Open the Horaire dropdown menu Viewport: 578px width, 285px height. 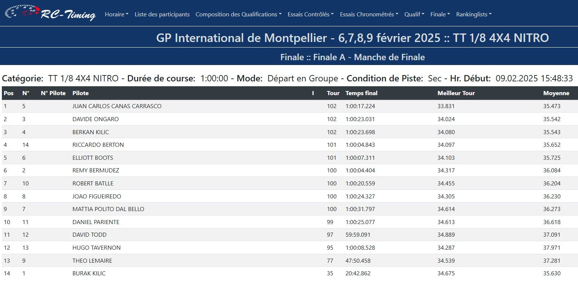pos(116,14)
